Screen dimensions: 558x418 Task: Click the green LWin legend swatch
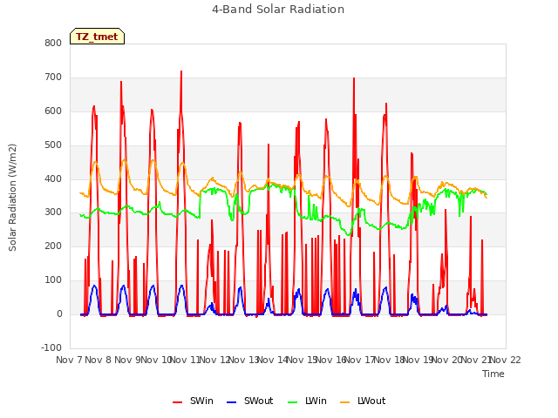(293, 402)
